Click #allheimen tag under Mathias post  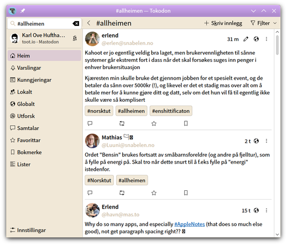click(x=132, y=180)
